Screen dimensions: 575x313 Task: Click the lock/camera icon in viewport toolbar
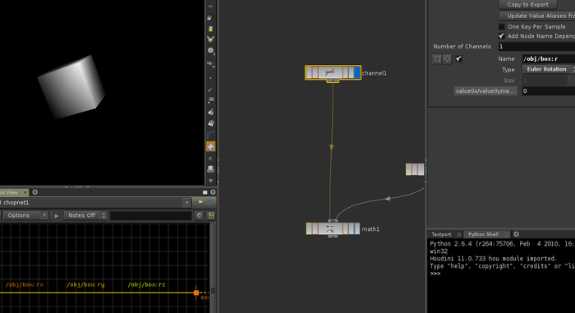coord(210,17)
